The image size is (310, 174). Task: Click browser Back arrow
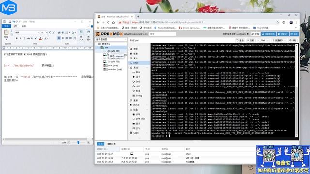click(x=98, y=23)
